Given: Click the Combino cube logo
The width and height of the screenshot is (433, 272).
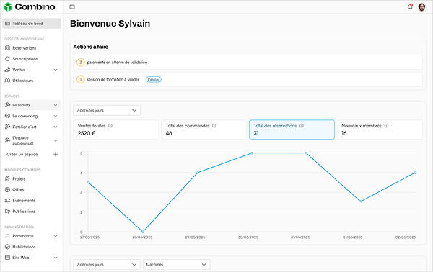Looking at the screenshot, I should coord(8,7).
